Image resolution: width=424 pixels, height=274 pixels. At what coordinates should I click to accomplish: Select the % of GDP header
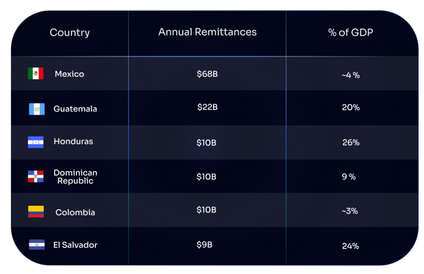(x=350, y=33)
